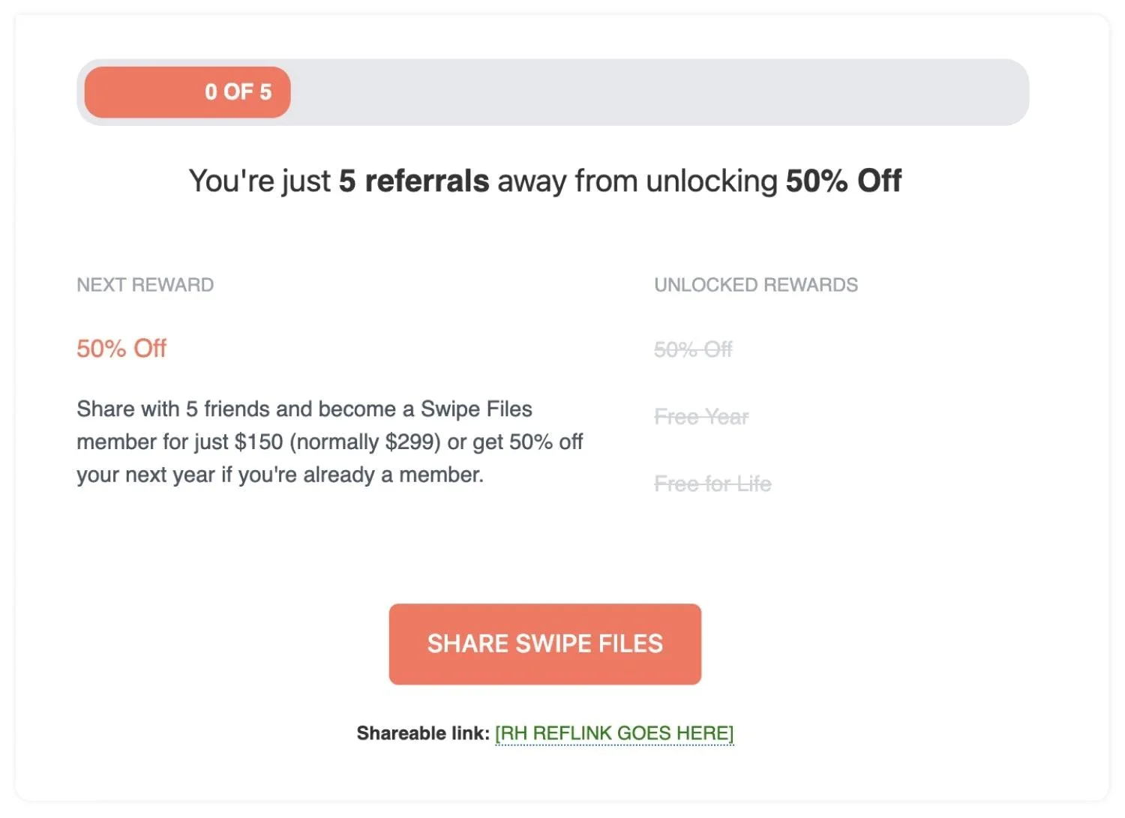1125x818 pixels.
Task: Click the bold "Shareable link:" label
Action: [423, 733]
